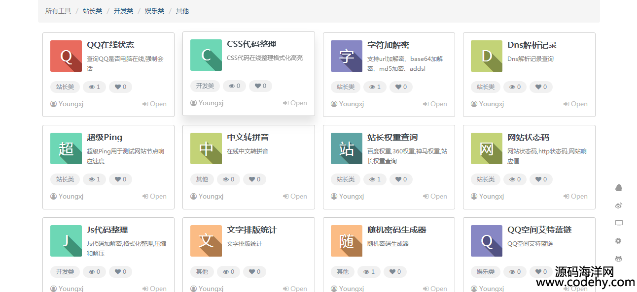This screenshot has height=292, width=637.
Task: Like the 网站状态码 tool via heart badge
Action: tap(541, 179)
